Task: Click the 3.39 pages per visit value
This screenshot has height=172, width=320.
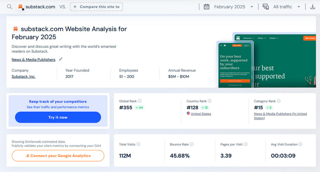Action: click(x=226, y=156)
